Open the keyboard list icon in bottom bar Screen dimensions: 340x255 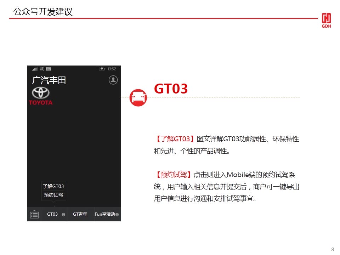[34, 214]
